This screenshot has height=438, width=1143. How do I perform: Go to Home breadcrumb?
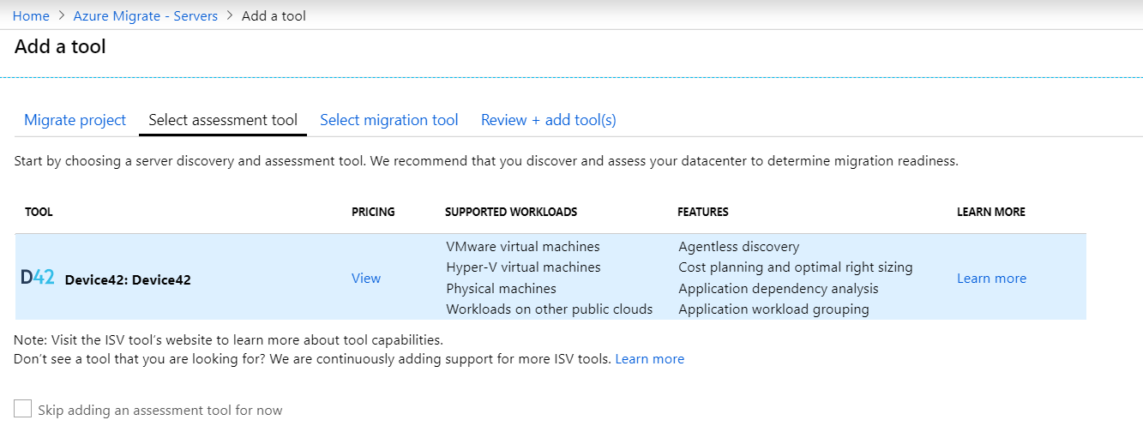[x=31, y=15]
